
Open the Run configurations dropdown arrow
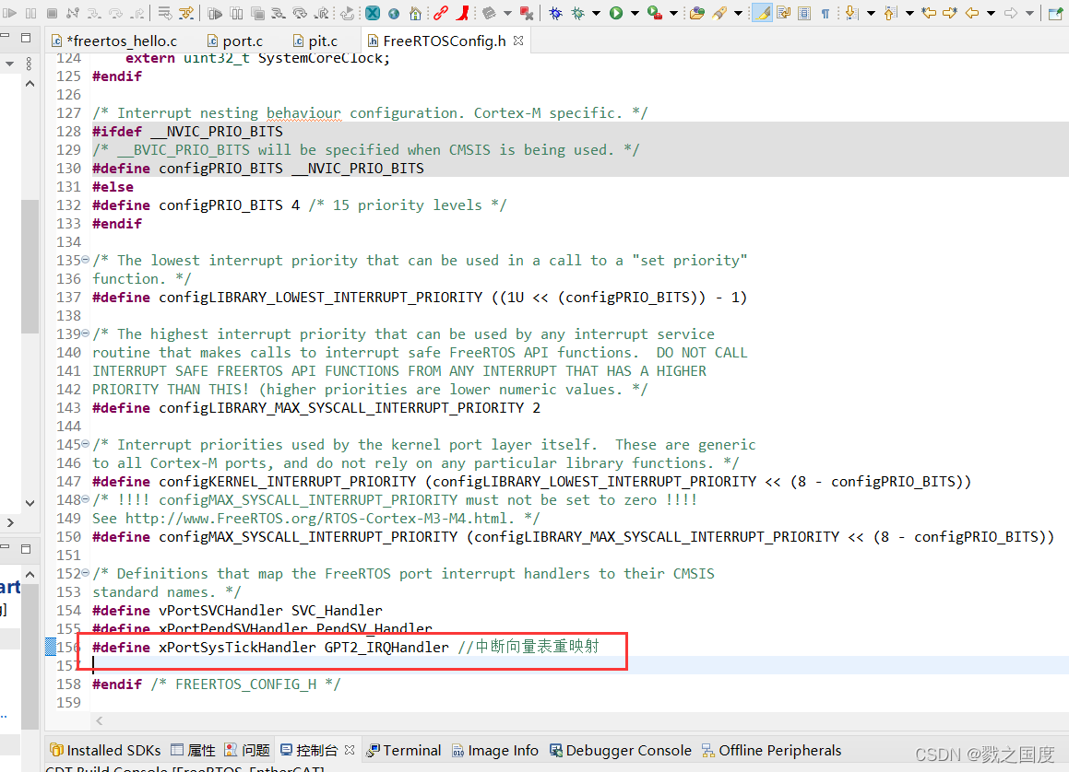tap(634, 13)
